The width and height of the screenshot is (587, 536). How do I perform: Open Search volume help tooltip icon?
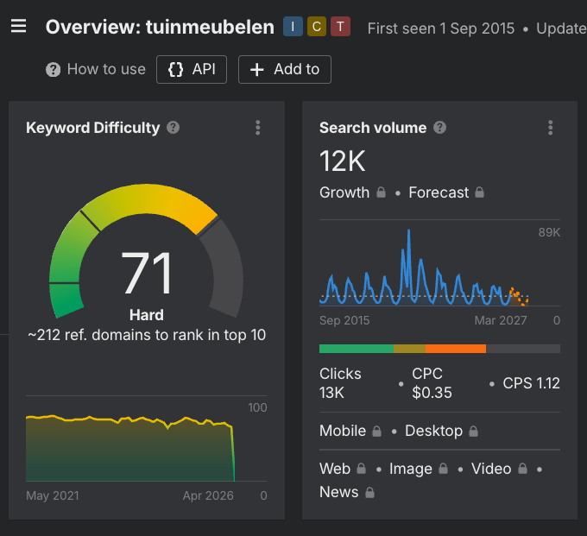coord(440,128)
